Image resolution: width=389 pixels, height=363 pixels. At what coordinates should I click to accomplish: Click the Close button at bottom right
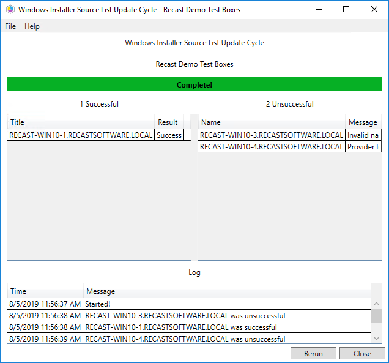point(362,354)
